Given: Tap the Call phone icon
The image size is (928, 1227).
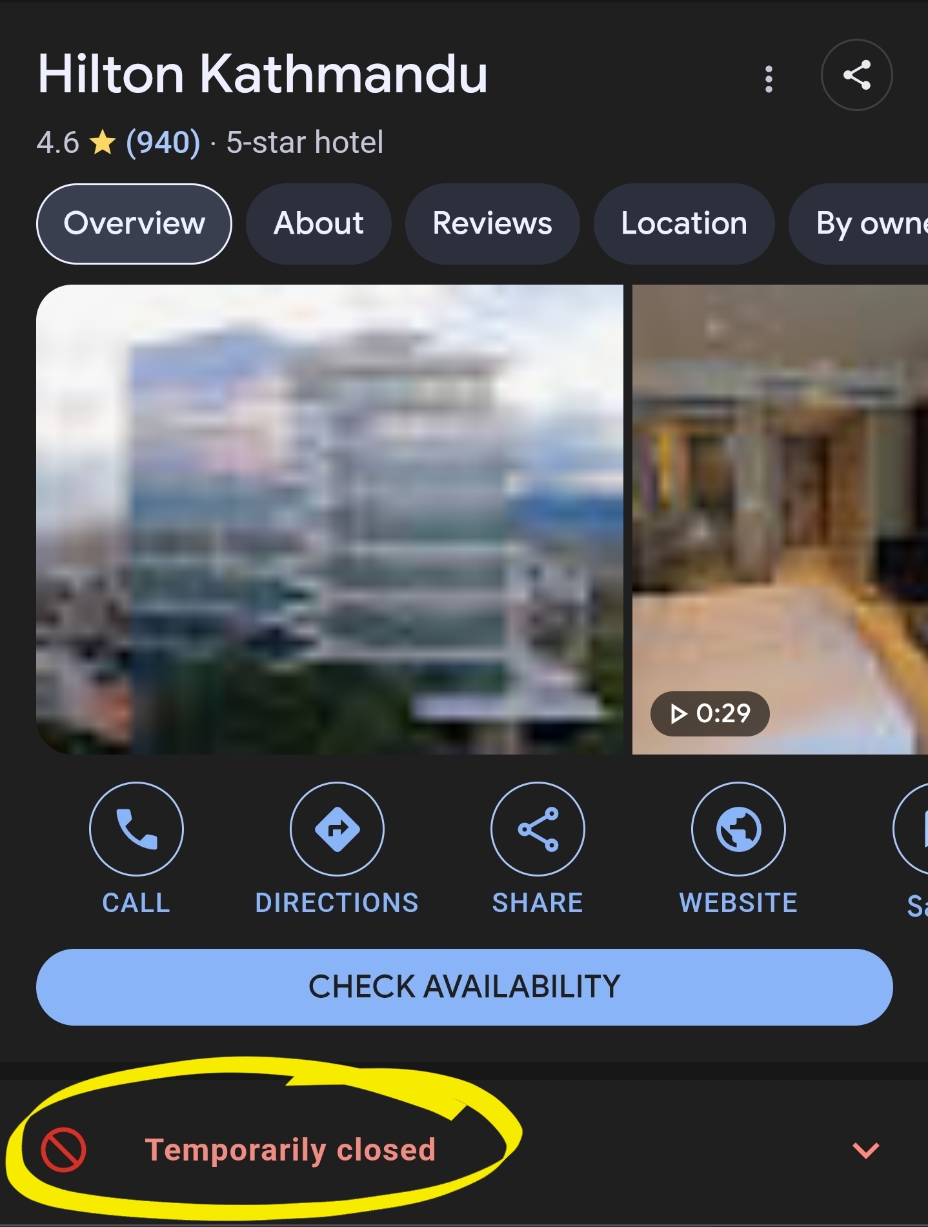Looking at the screenshot, I should click(136, 829).
